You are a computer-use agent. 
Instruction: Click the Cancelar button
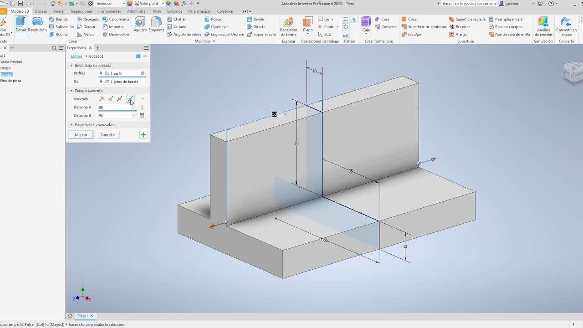pos(107,135)
